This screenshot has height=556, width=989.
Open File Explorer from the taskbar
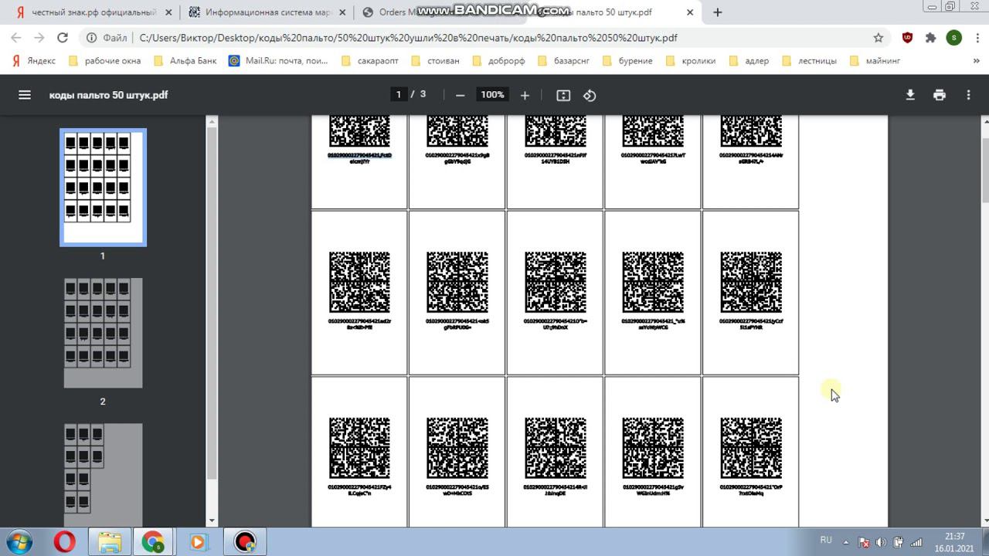[x=110, y=541]
